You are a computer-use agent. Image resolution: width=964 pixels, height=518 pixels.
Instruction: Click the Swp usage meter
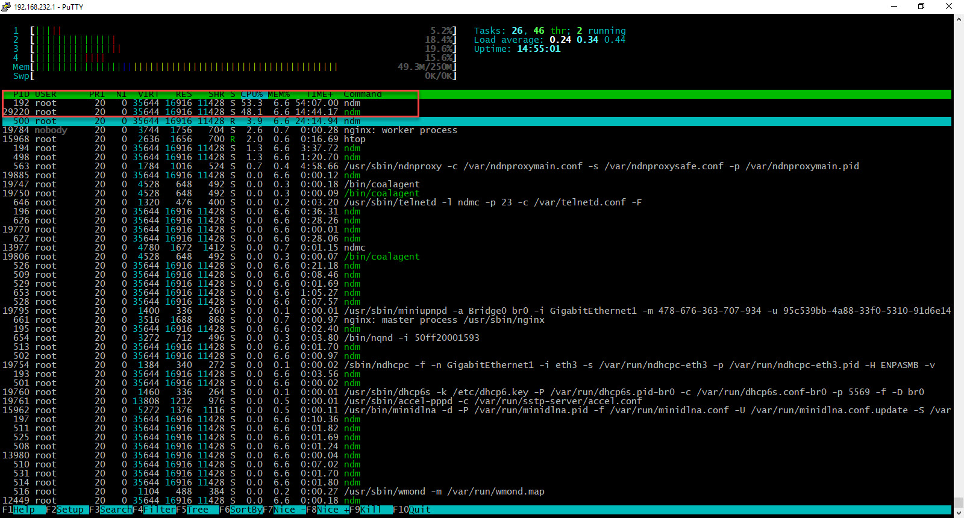pyautogui.click(x=243, y=76)
